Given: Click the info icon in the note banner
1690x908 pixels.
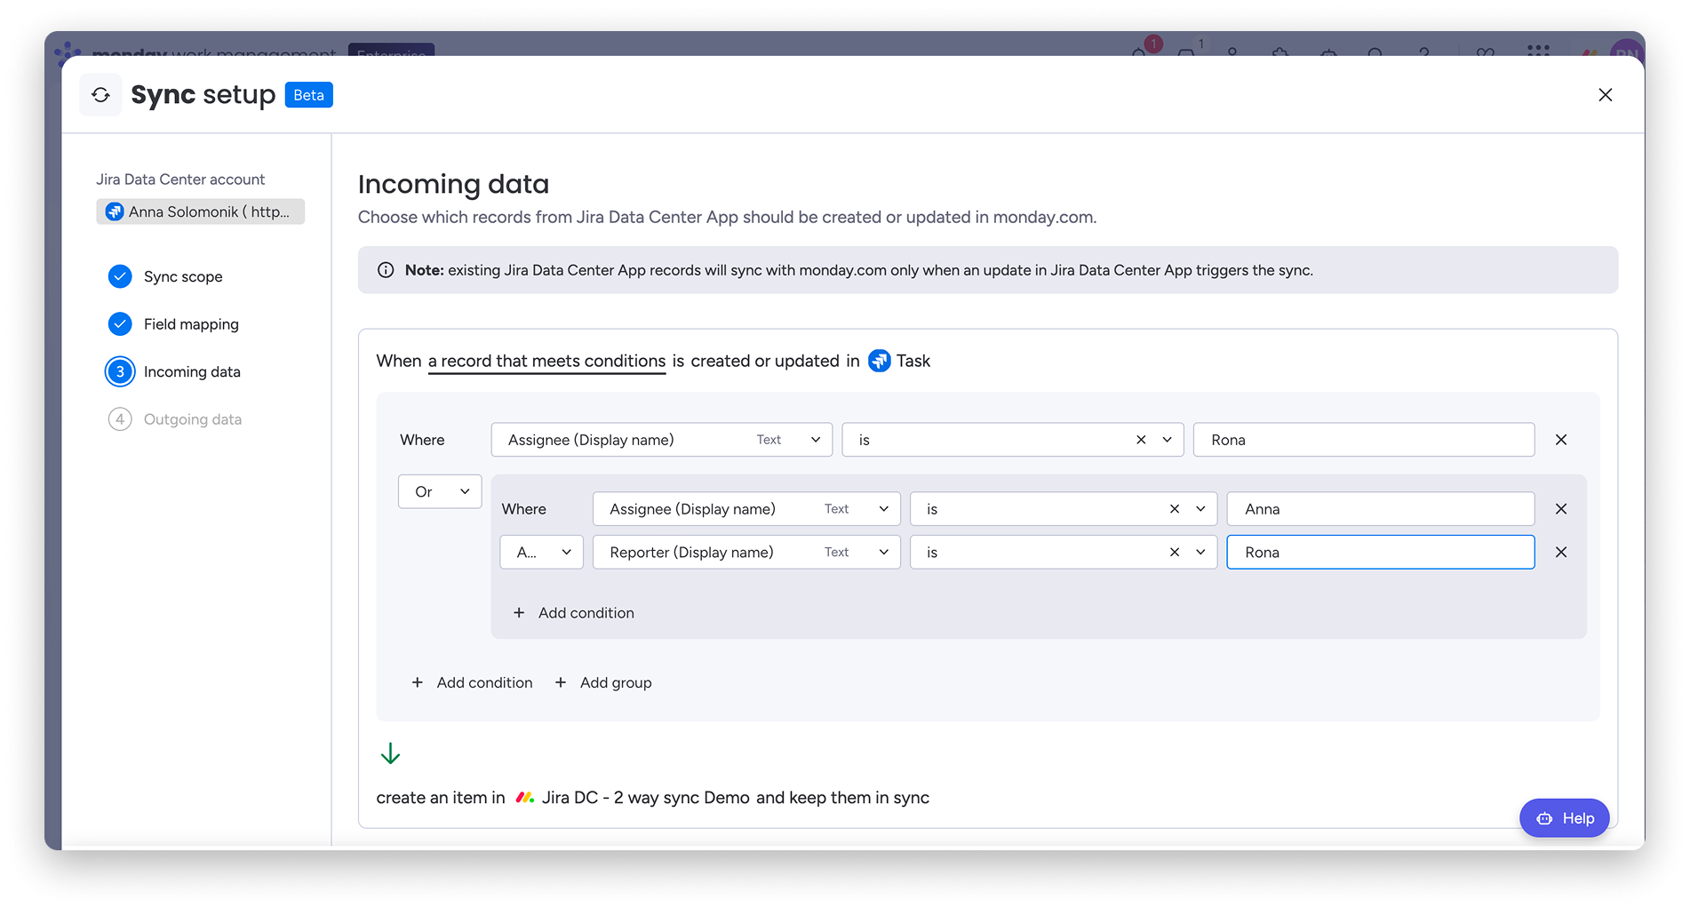Looking at the screenshot, I should point(386,270).
